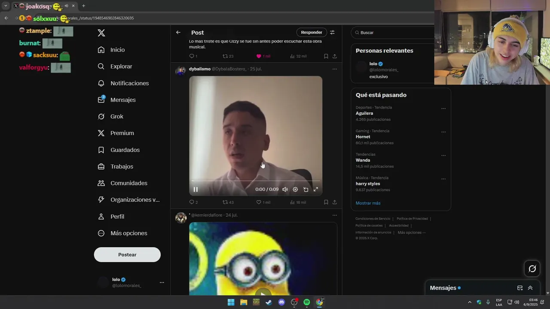Enter video fullscreen mode

pos(316,189)
